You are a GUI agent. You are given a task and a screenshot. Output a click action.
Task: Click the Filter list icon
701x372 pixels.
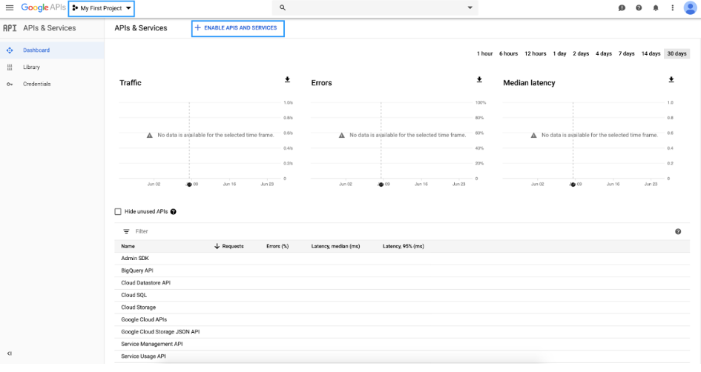coord(126,231)
